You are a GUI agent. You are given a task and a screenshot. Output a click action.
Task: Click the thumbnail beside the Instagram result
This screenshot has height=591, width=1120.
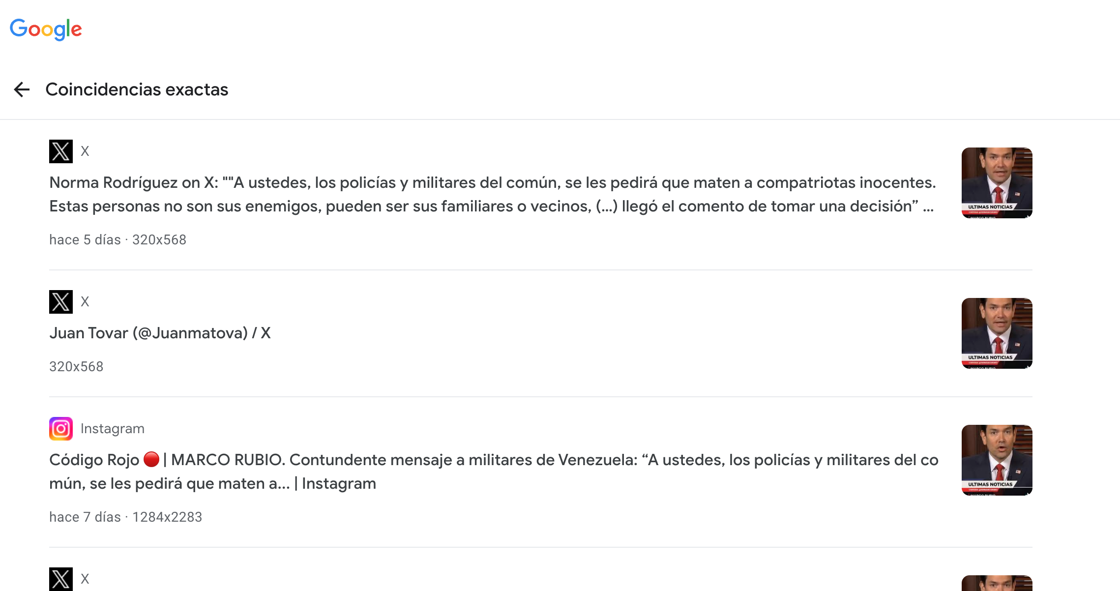[x=997, y=460]
